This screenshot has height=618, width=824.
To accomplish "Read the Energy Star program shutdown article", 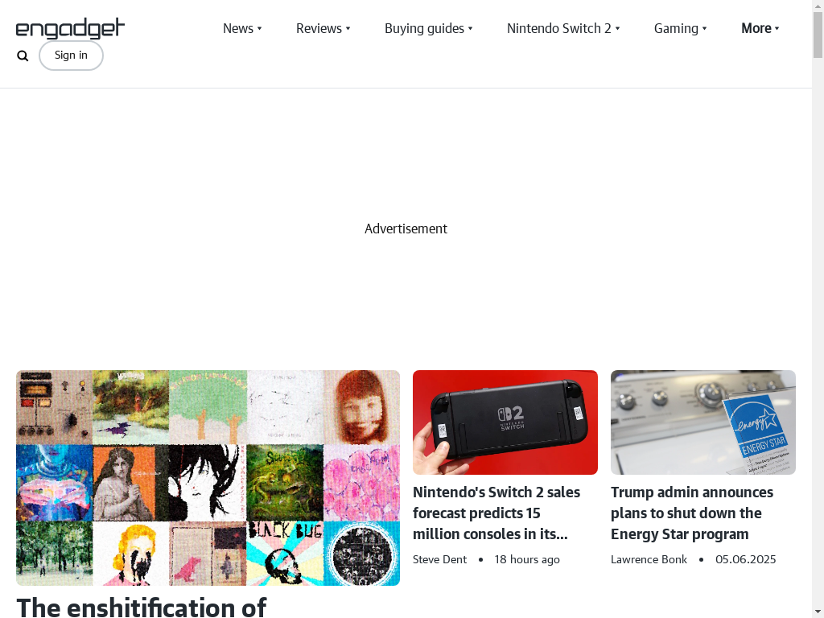I will (691, 513).
